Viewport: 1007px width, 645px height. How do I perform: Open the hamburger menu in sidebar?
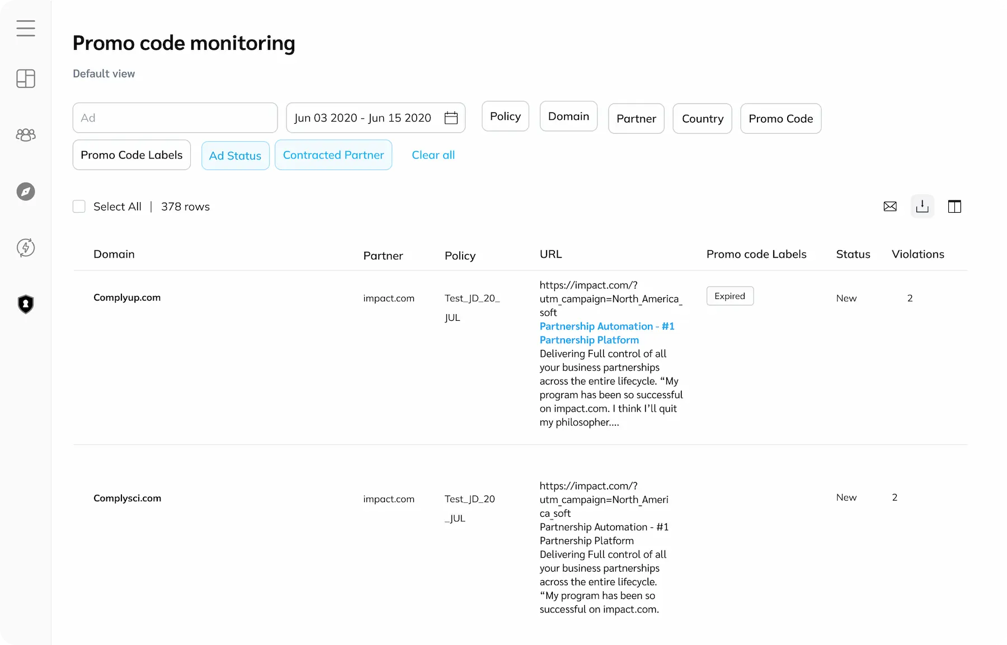click(x=26, y=28)
